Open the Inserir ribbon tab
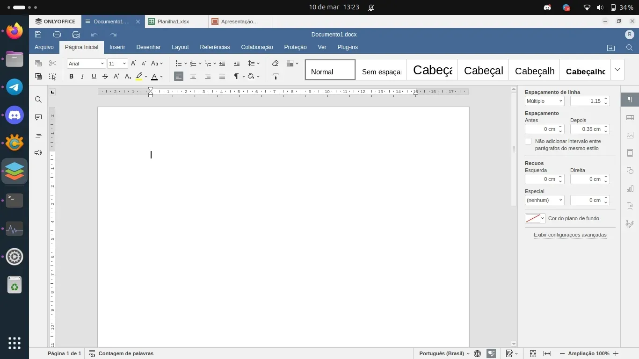 (117, 47)
